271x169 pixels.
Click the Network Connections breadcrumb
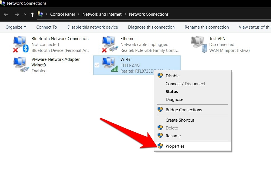tap(149, 14)
